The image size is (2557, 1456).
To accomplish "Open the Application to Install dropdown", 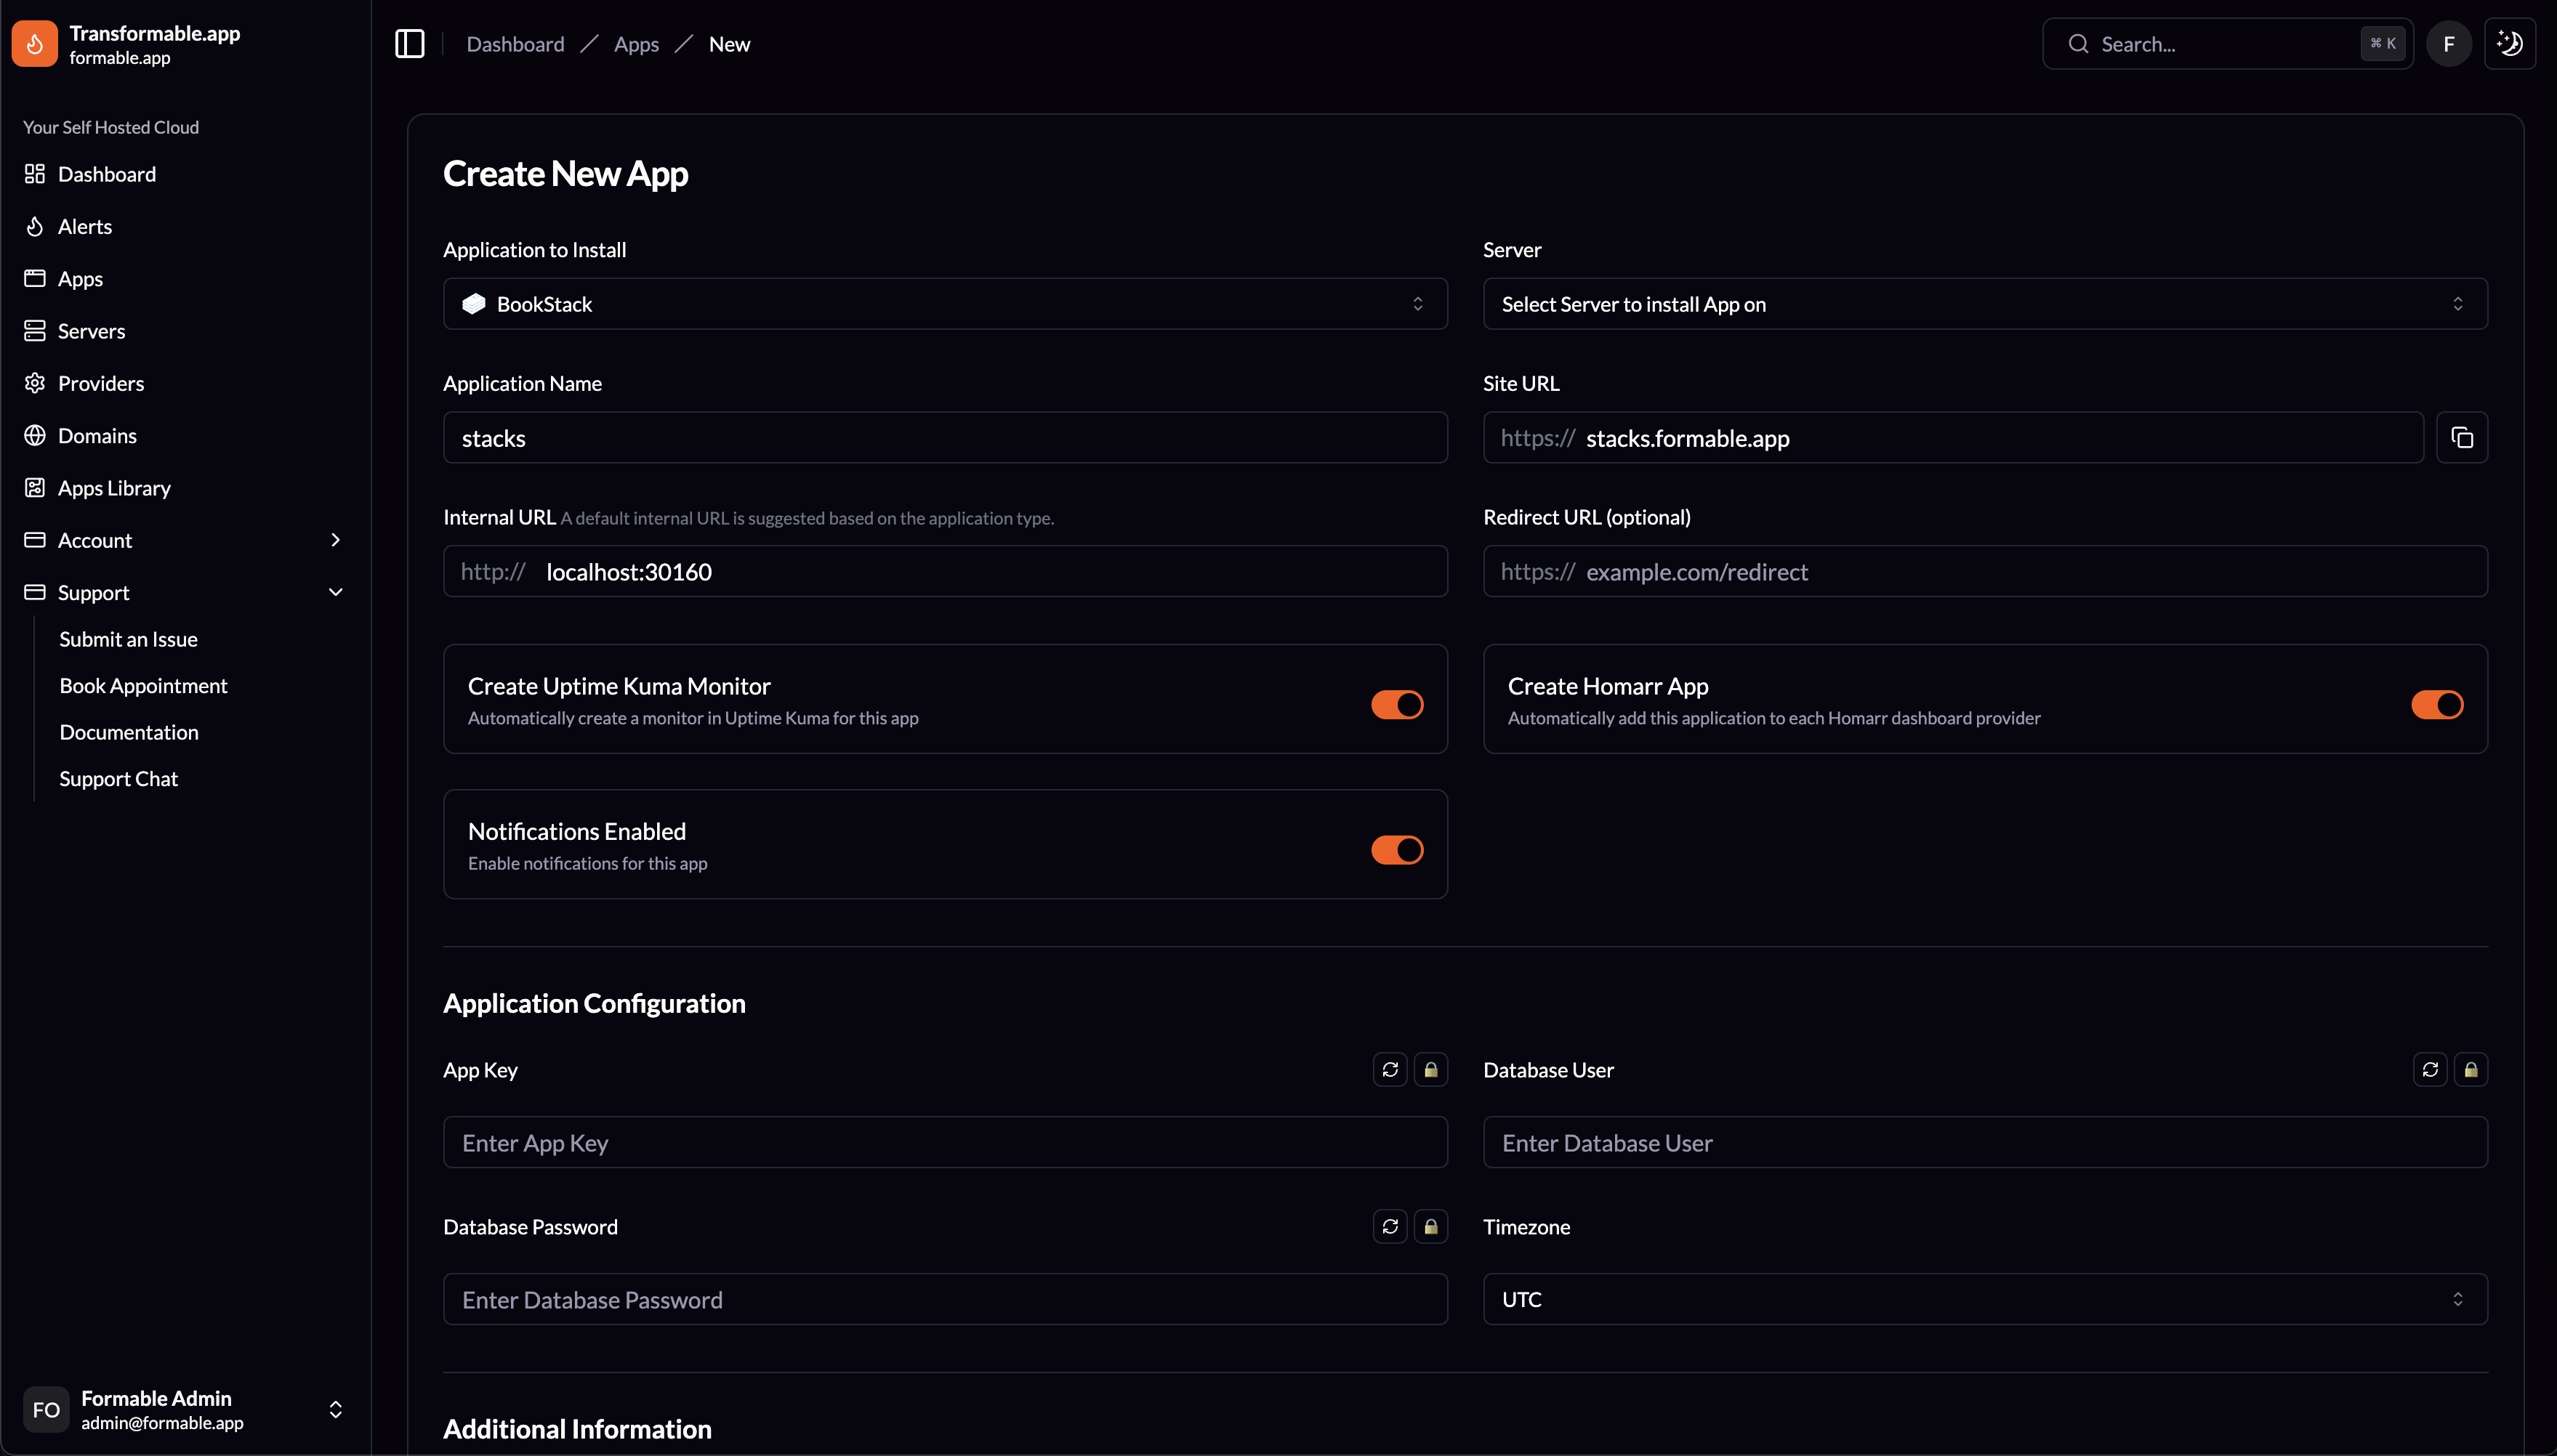I will tap(944, 303).
